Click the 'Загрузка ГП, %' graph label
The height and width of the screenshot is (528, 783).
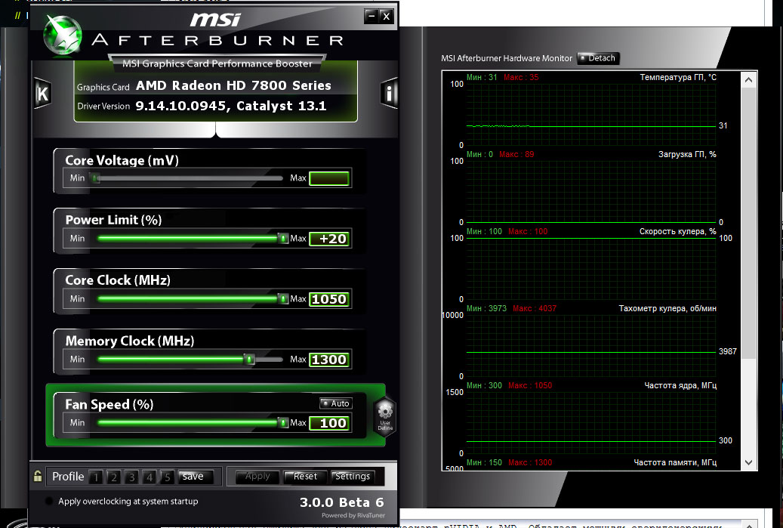[x=687, y=154]
